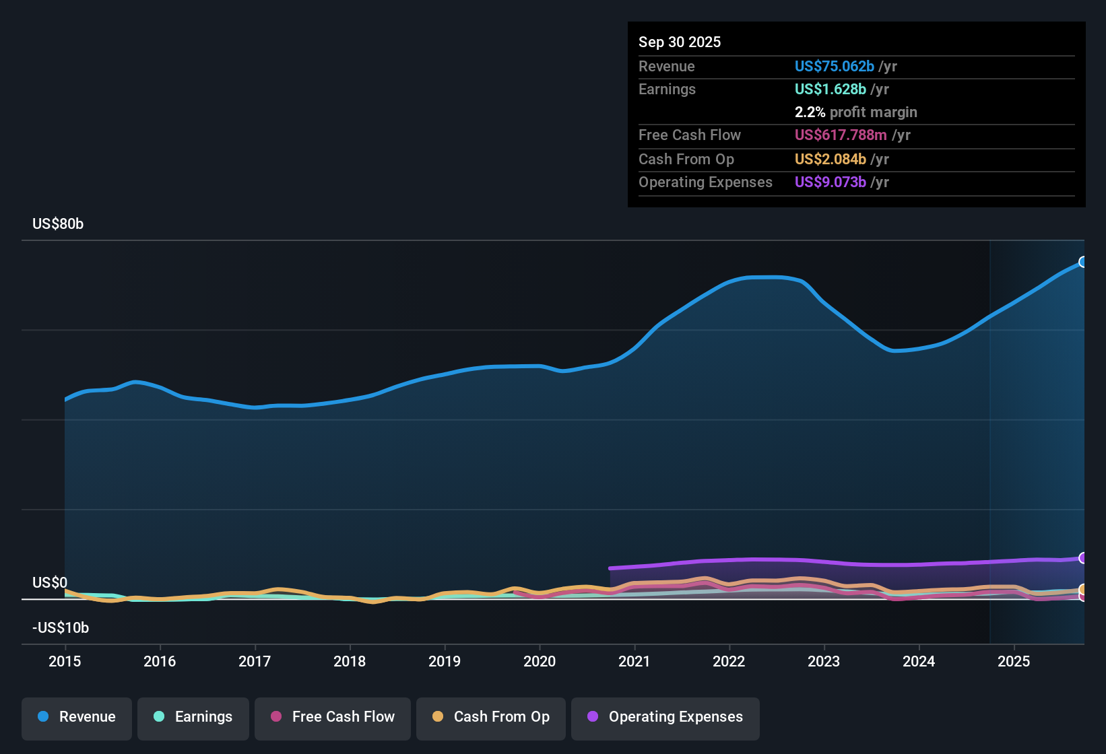Click the Revenue endpoint marker on chart
This screenshot has width=1106, height=754.
tap(1082, 263)
